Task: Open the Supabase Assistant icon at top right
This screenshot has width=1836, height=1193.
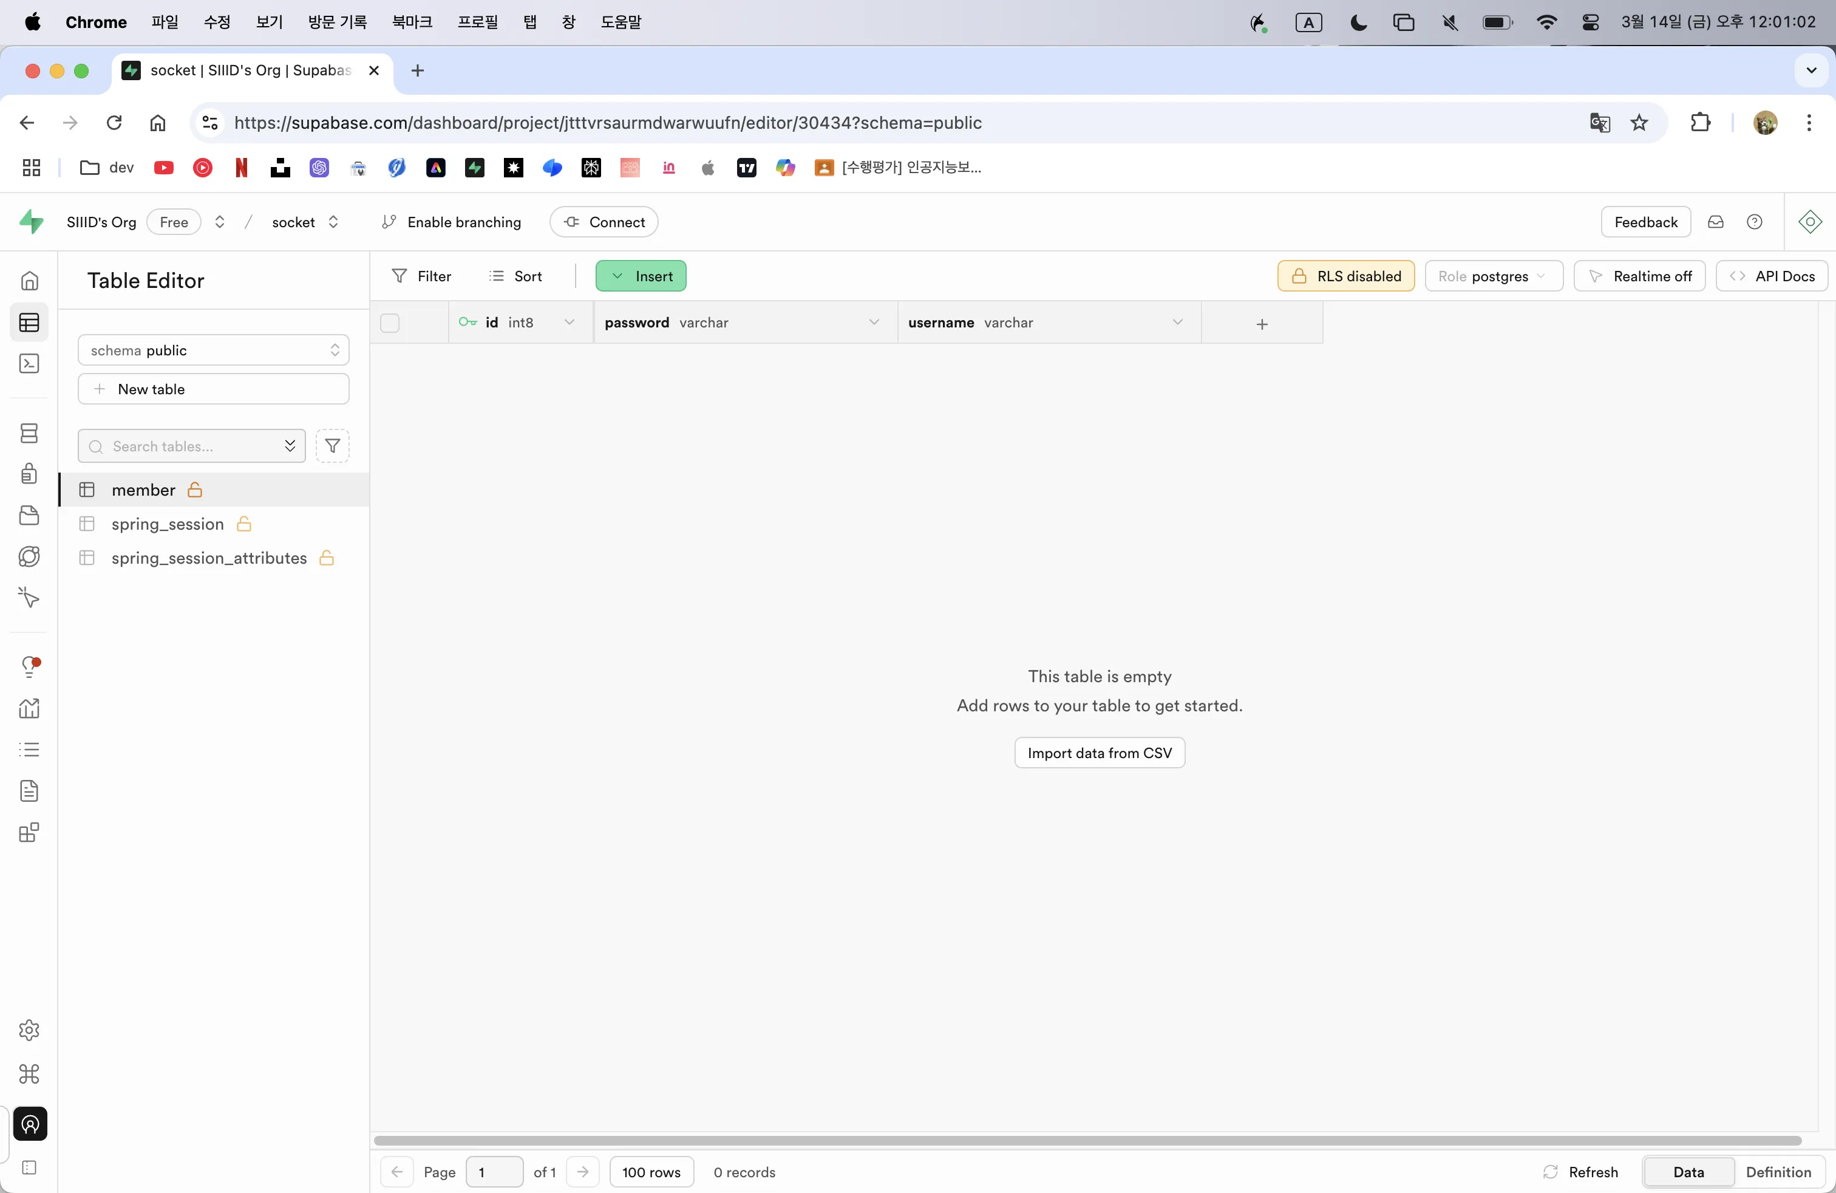Action: (1810, 222)
